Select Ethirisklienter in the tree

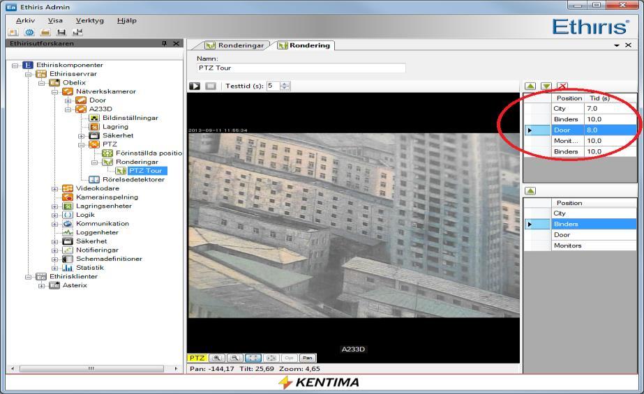click(x=73, y=277)
